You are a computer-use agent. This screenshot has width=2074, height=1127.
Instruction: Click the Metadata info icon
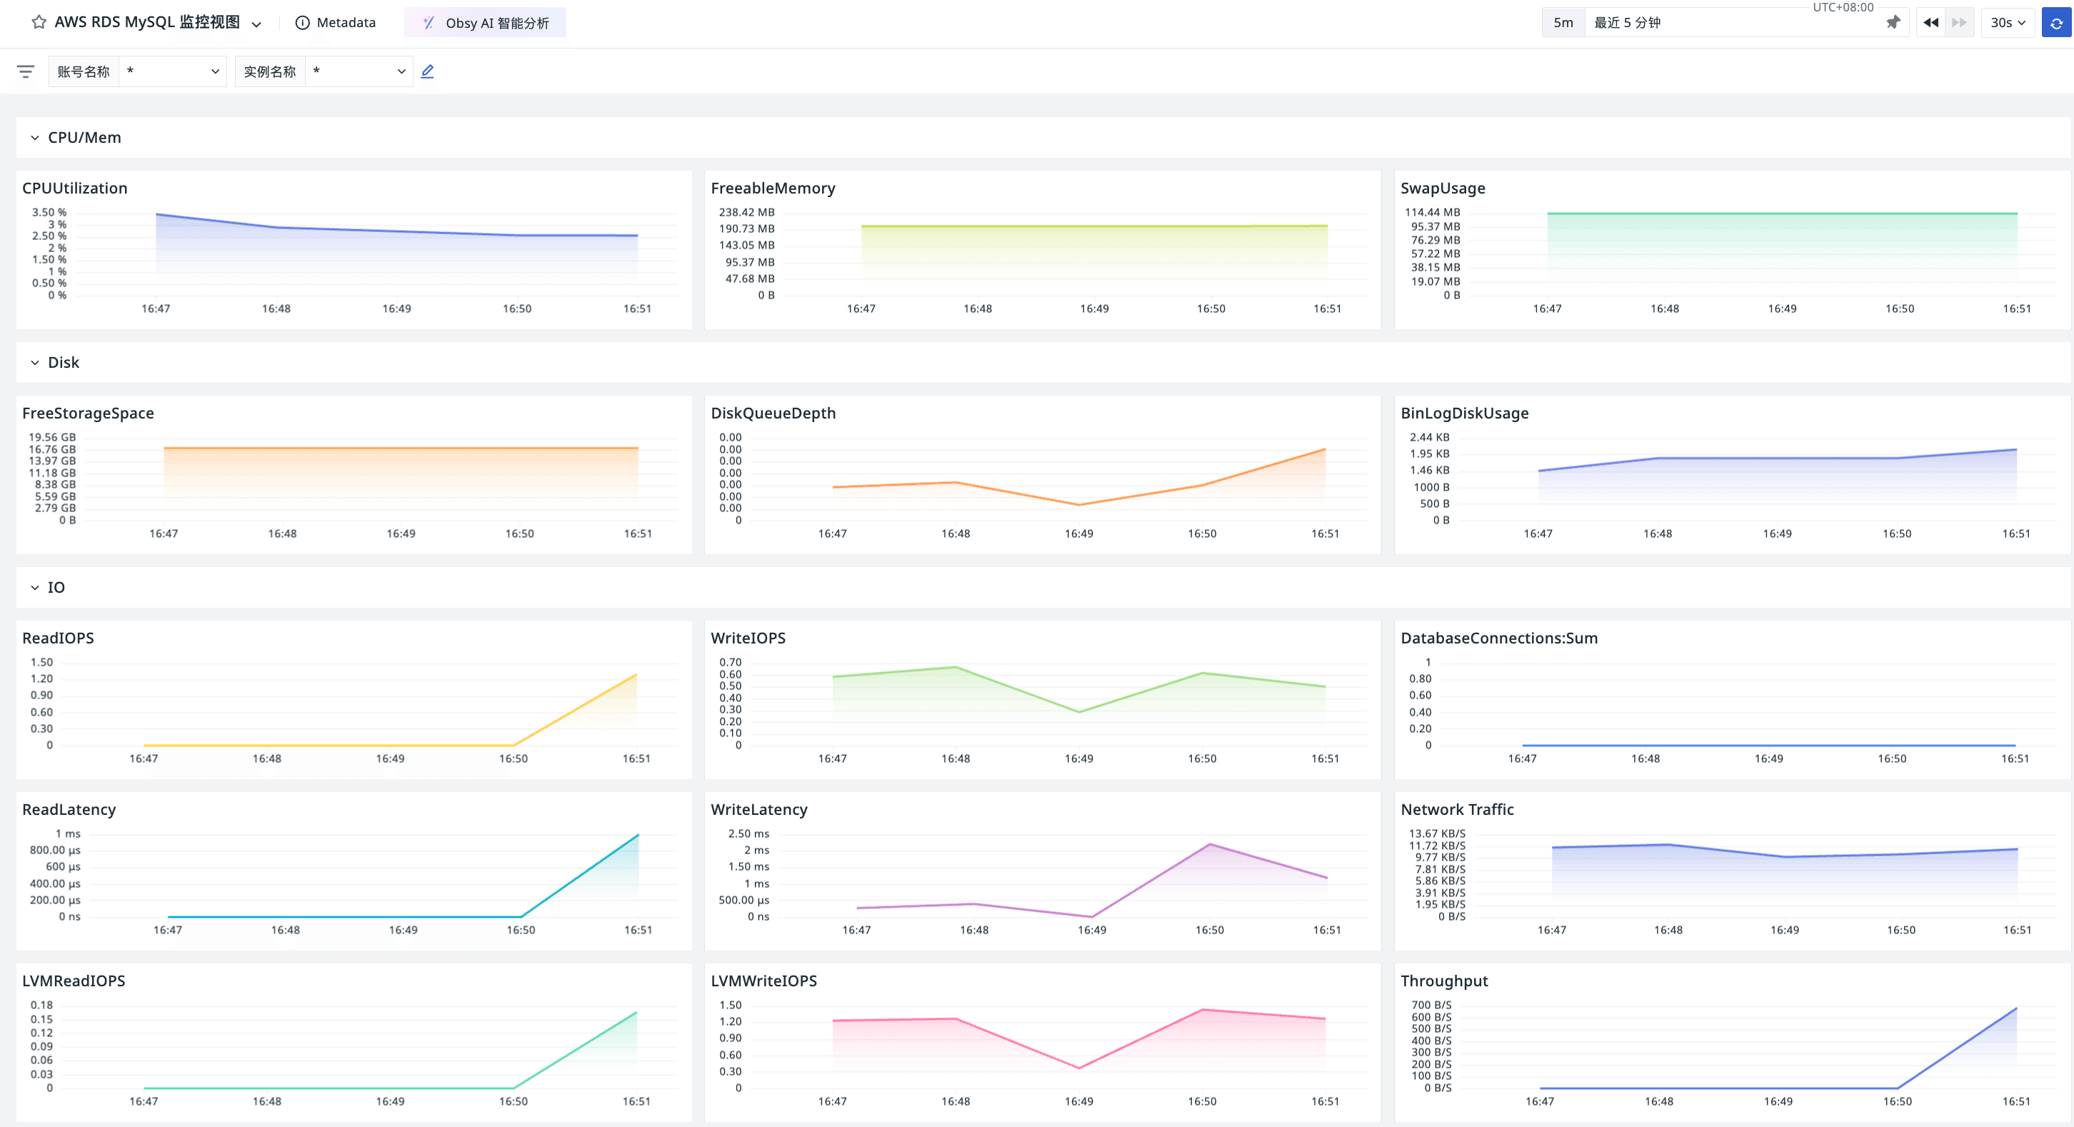tap(302, 23)
